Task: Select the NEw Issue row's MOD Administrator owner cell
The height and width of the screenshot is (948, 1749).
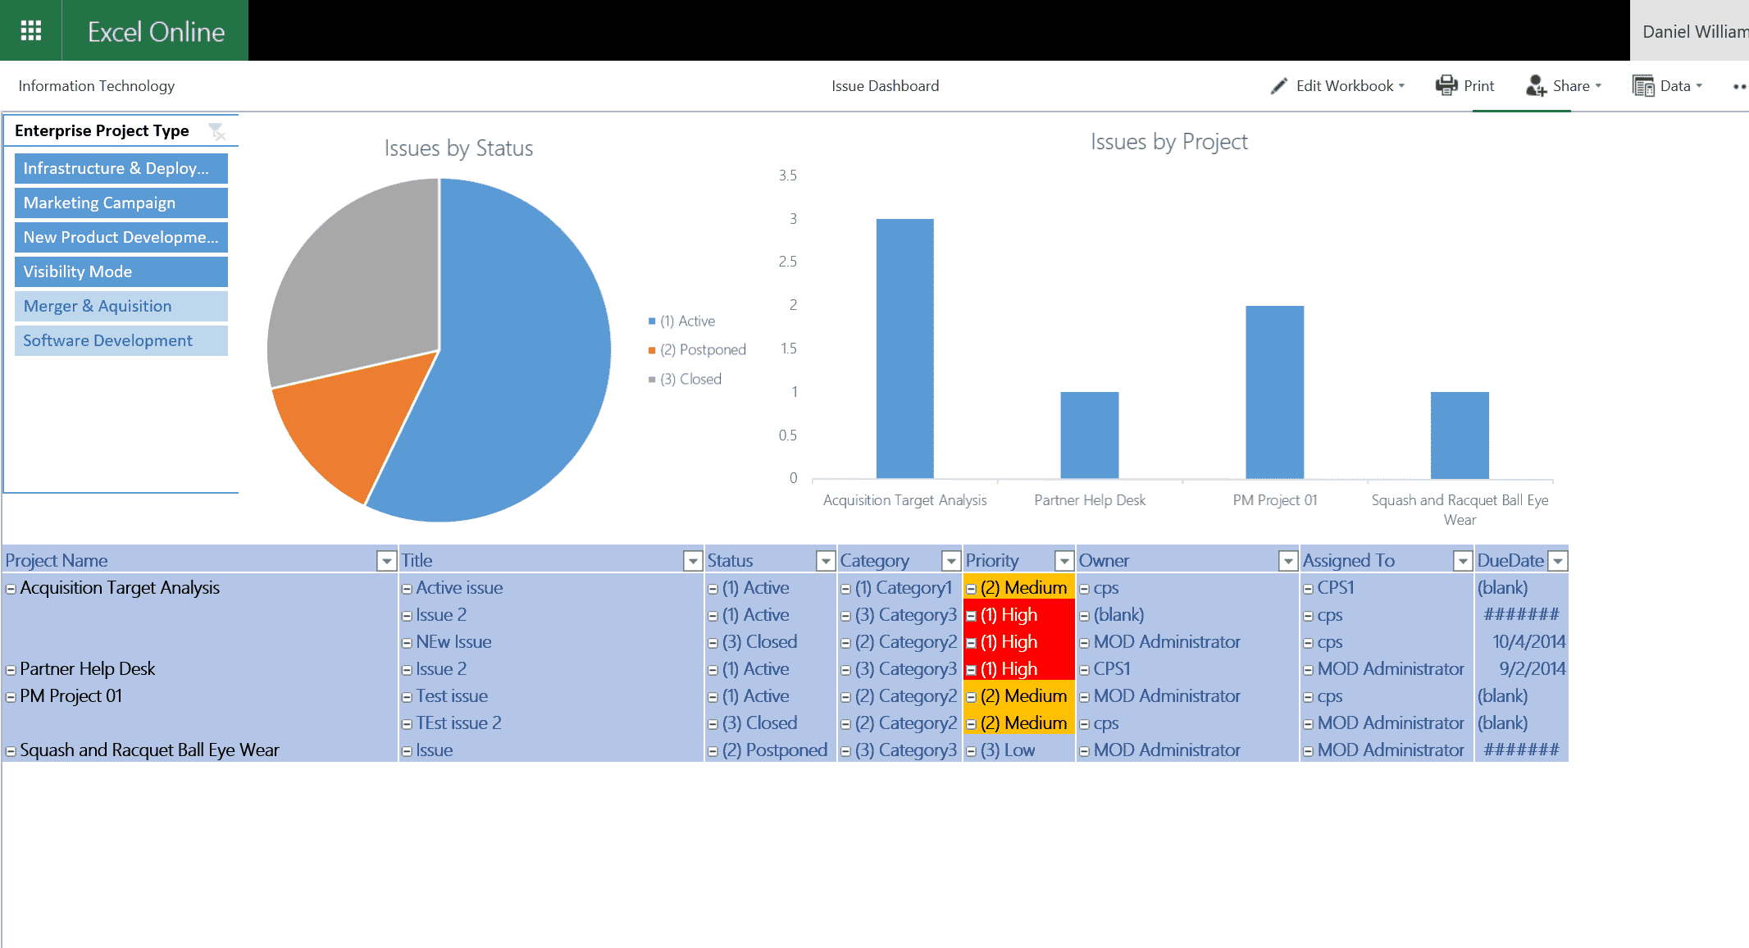Action: 1187,642
